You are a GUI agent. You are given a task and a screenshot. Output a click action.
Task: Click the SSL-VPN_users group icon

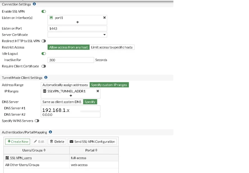pyautogui.click(x=7, y=158)
